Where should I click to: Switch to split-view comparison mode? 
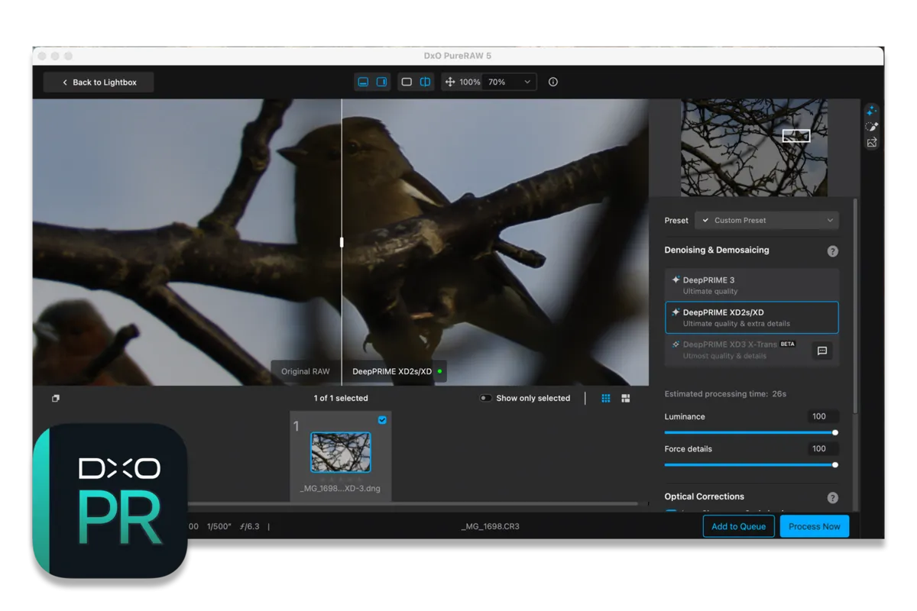coord(425,82)
